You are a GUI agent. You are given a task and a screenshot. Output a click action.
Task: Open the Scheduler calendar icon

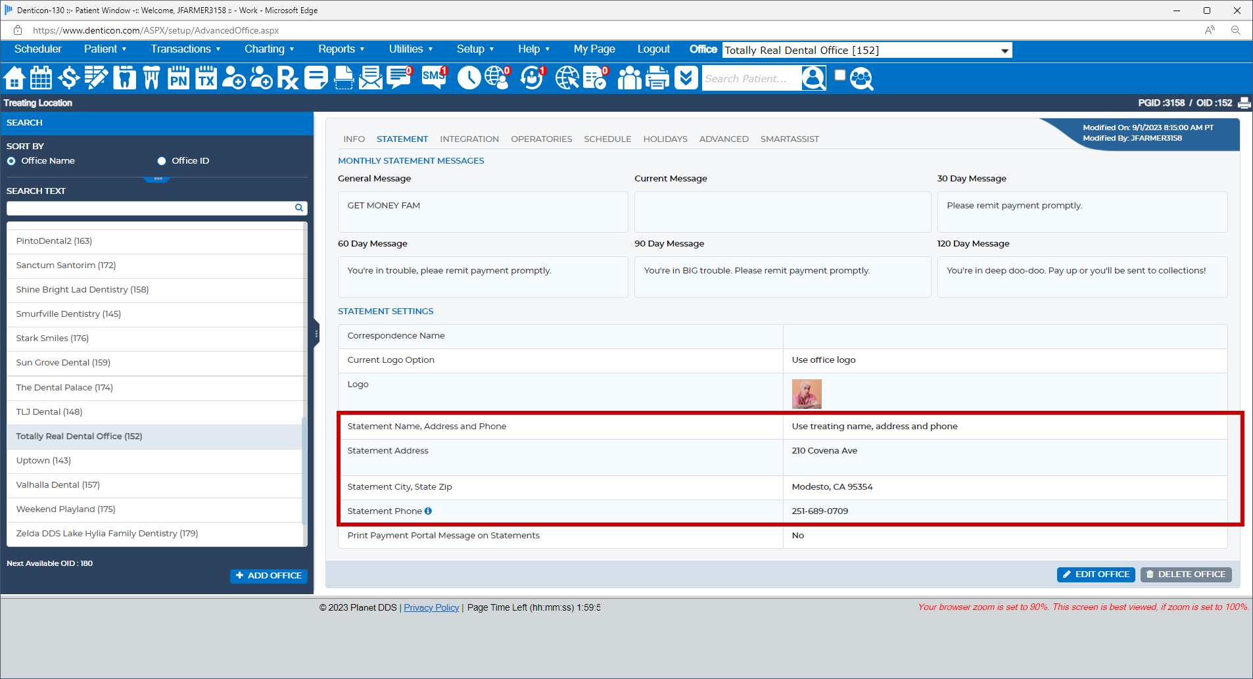[x=41, y=78]
